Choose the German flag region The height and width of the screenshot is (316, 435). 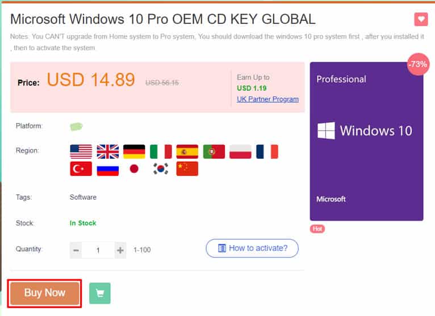pyautogui.click(x=134, y=151)
